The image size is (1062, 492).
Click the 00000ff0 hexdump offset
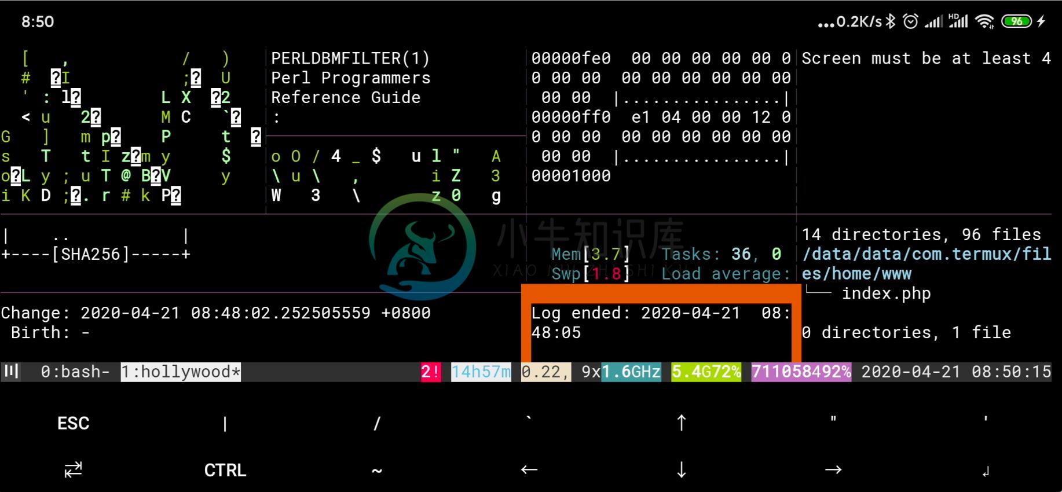pos(571,117)
